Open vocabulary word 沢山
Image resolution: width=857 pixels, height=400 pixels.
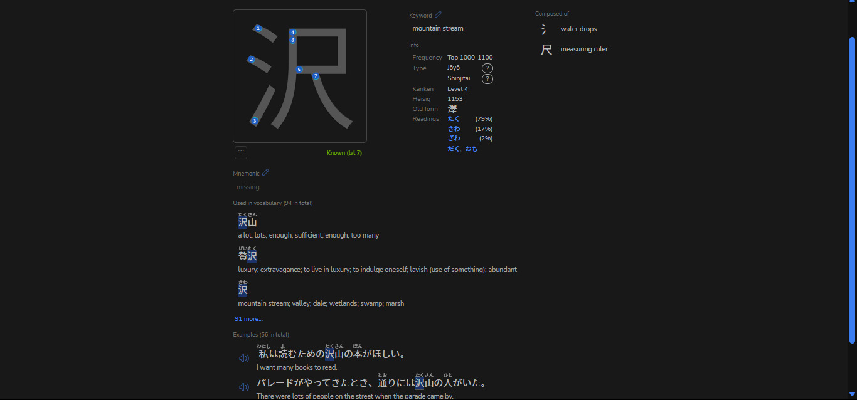point(247,223)
